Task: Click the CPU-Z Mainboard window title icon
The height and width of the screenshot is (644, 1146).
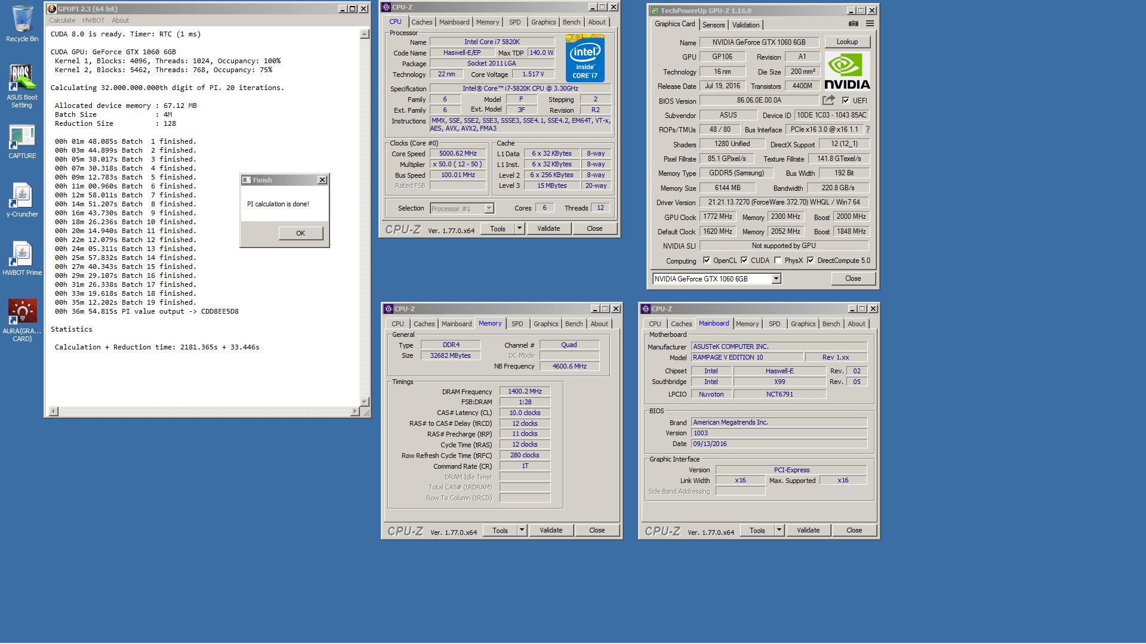Action: coord(646,309)
